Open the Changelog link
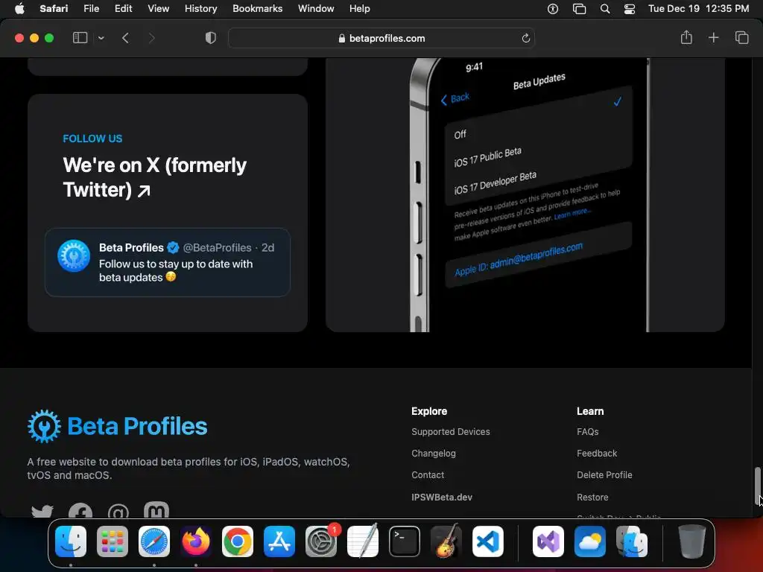 (x=434, y=454)
